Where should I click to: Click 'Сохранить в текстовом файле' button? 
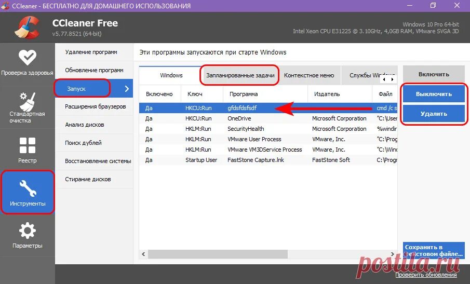click(434, 250)
